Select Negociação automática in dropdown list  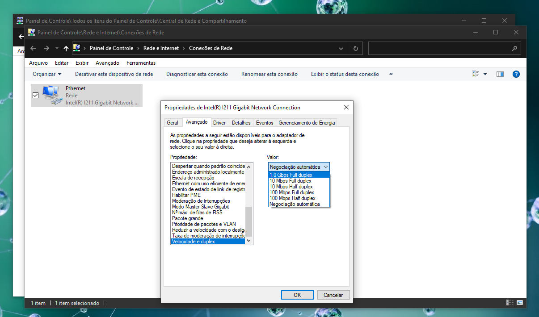pos(299,204)
